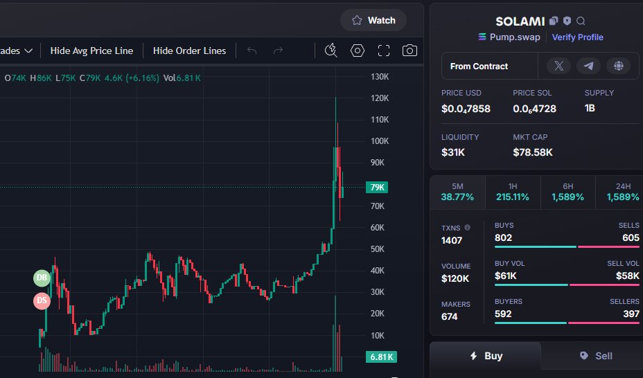Click the BUY VOL value $61K
Image resolution: width=643 pixels, height=378 pixels.
506,276
